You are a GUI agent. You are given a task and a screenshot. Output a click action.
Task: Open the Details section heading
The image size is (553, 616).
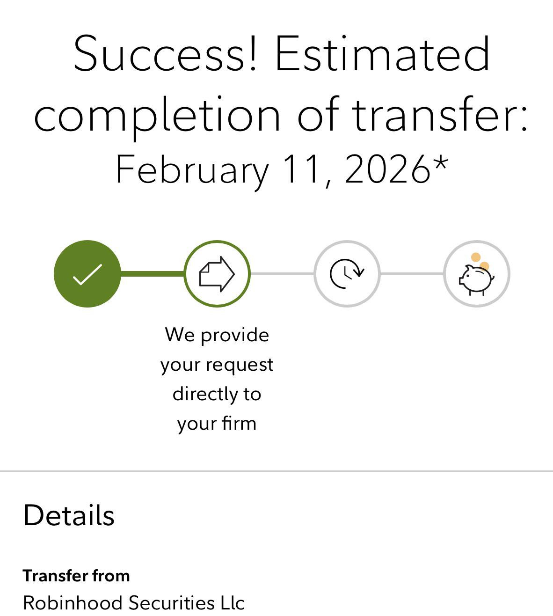pyautogui.click(x=69, y=515)
